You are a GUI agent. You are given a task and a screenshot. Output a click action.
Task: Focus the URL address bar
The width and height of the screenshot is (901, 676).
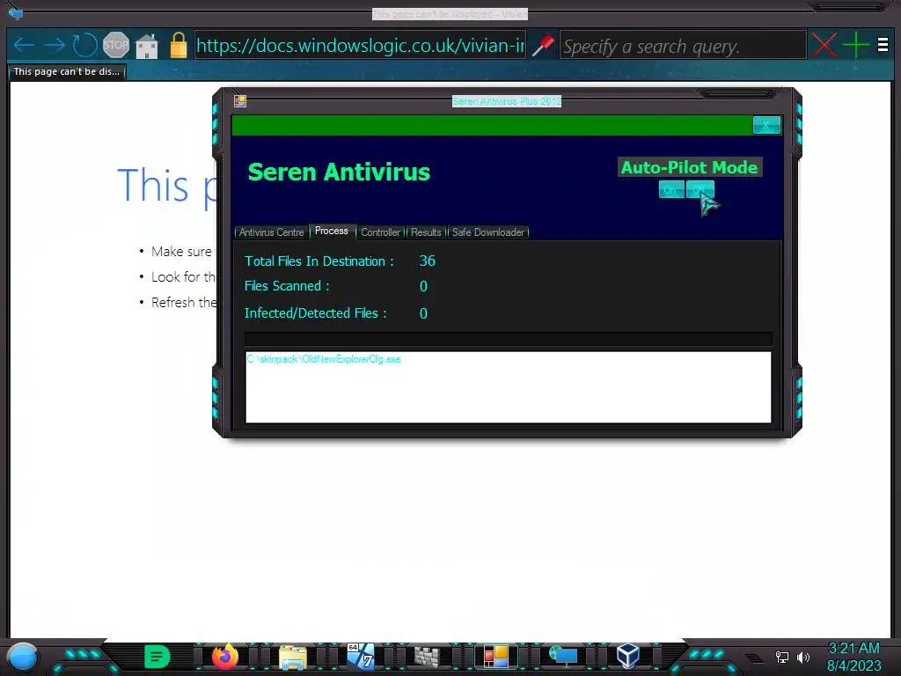click(360, 45)
